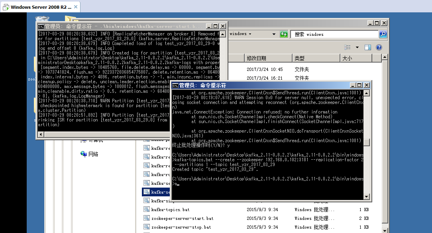The image size is (432, 233).
Task: Click the up arrow of front cmd scrollbar
Action: [x=366, y=93]
